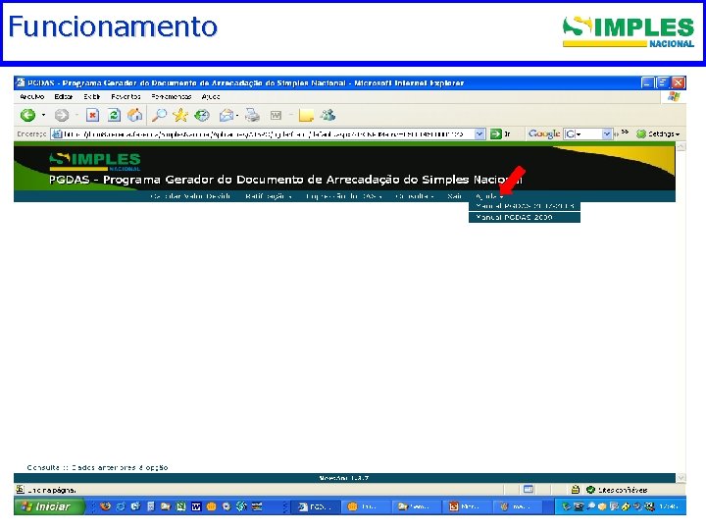Screen dimensions: 706x530
Task: Click the Sites confiáveis status bar zone
Action: pos(618,490)
